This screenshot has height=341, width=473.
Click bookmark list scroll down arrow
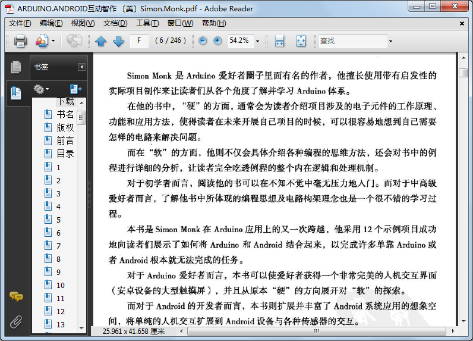click(81, 328)
